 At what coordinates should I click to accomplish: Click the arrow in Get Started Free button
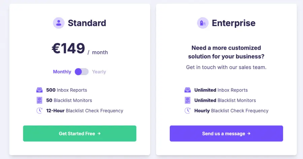[x=99, y=134]
